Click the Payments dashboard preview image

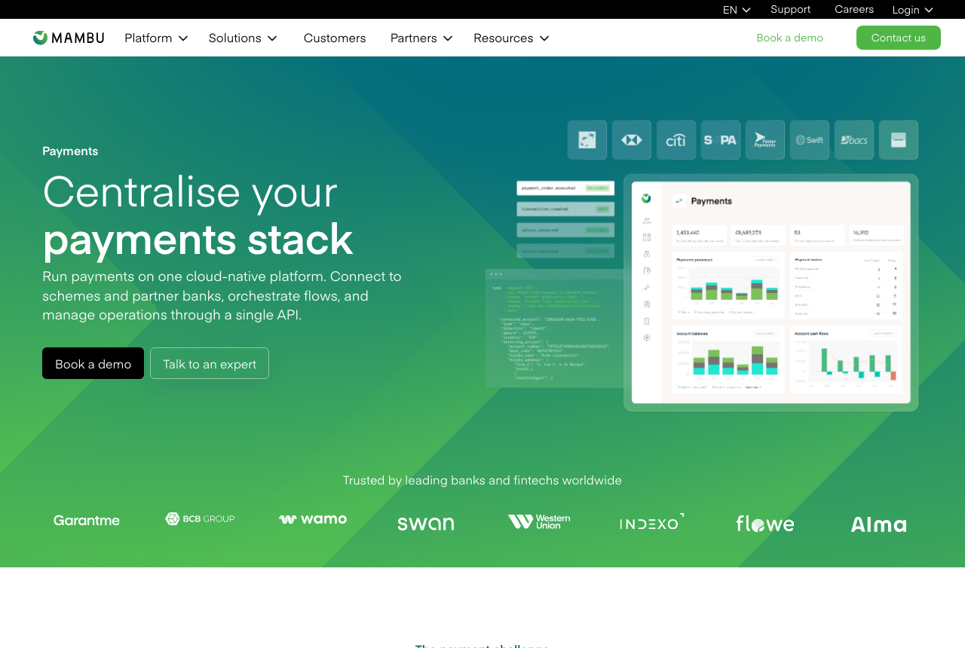click(x=771, y=292)
